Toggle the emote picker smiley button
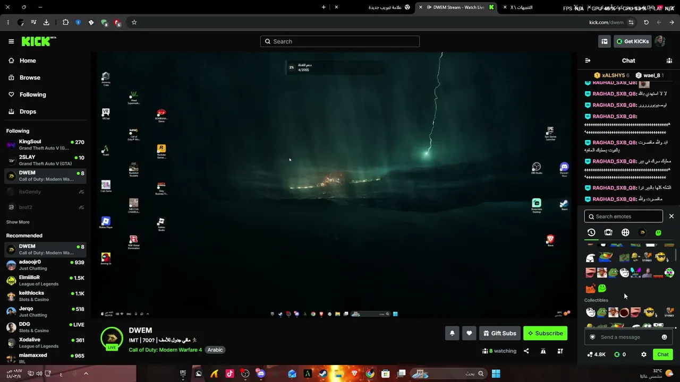 tap(664, 337)
